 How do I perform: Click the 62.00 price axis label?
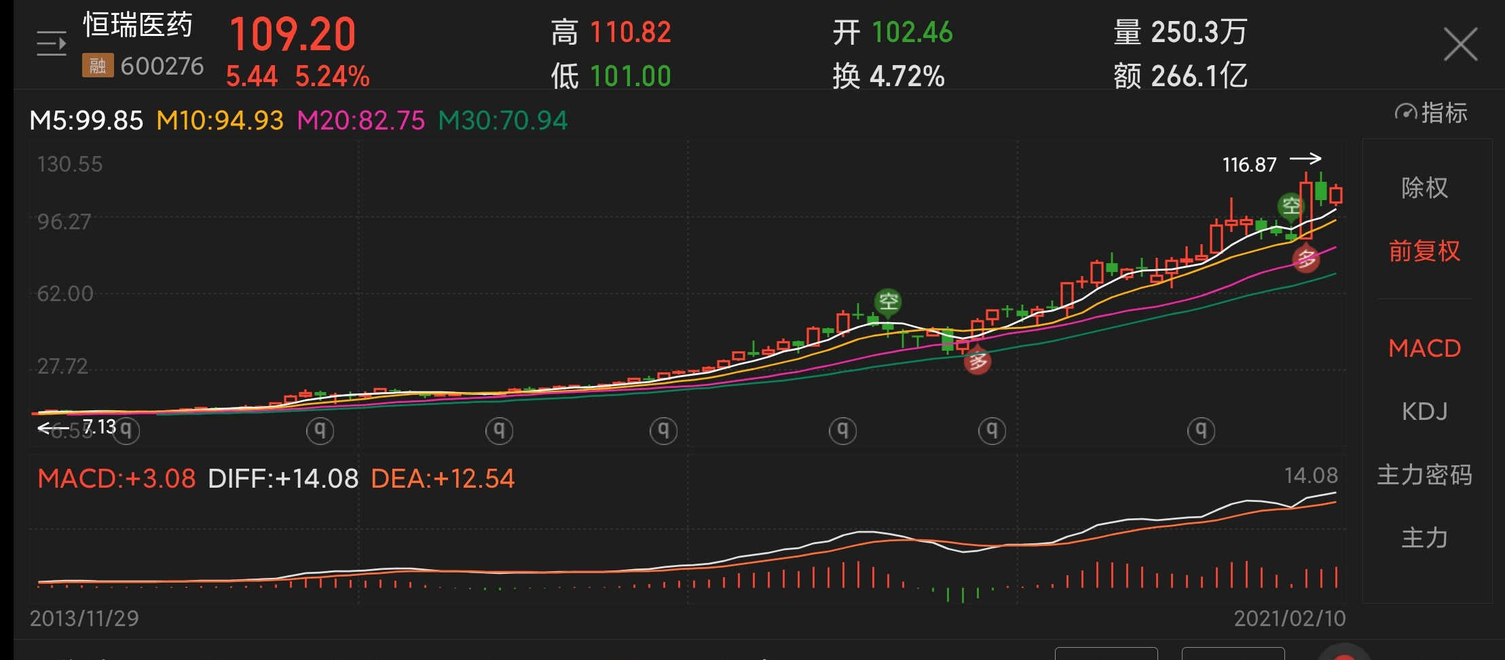coord(65,294)
